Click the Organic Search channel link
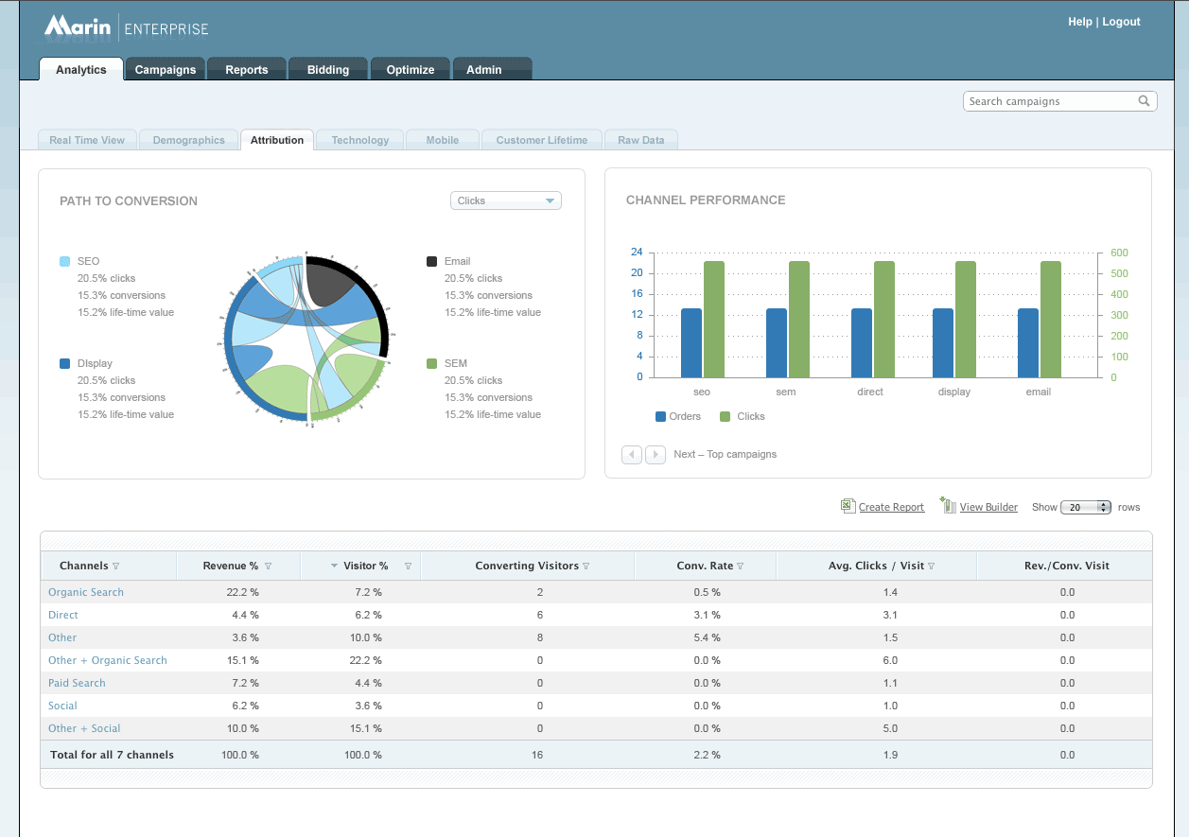Image resolution: width=1189 pixels, height=837 pixels. [86, 592]
